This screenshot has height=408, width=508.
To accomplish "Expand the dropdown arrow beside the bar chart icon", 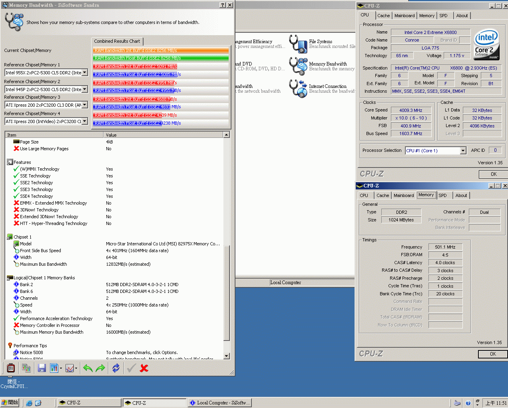I will pos(61,368).
